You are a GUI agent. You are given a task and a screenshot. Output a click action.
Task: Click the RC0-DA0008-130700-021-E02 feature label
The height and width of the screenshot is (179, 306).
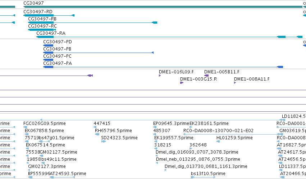[218, 131]
